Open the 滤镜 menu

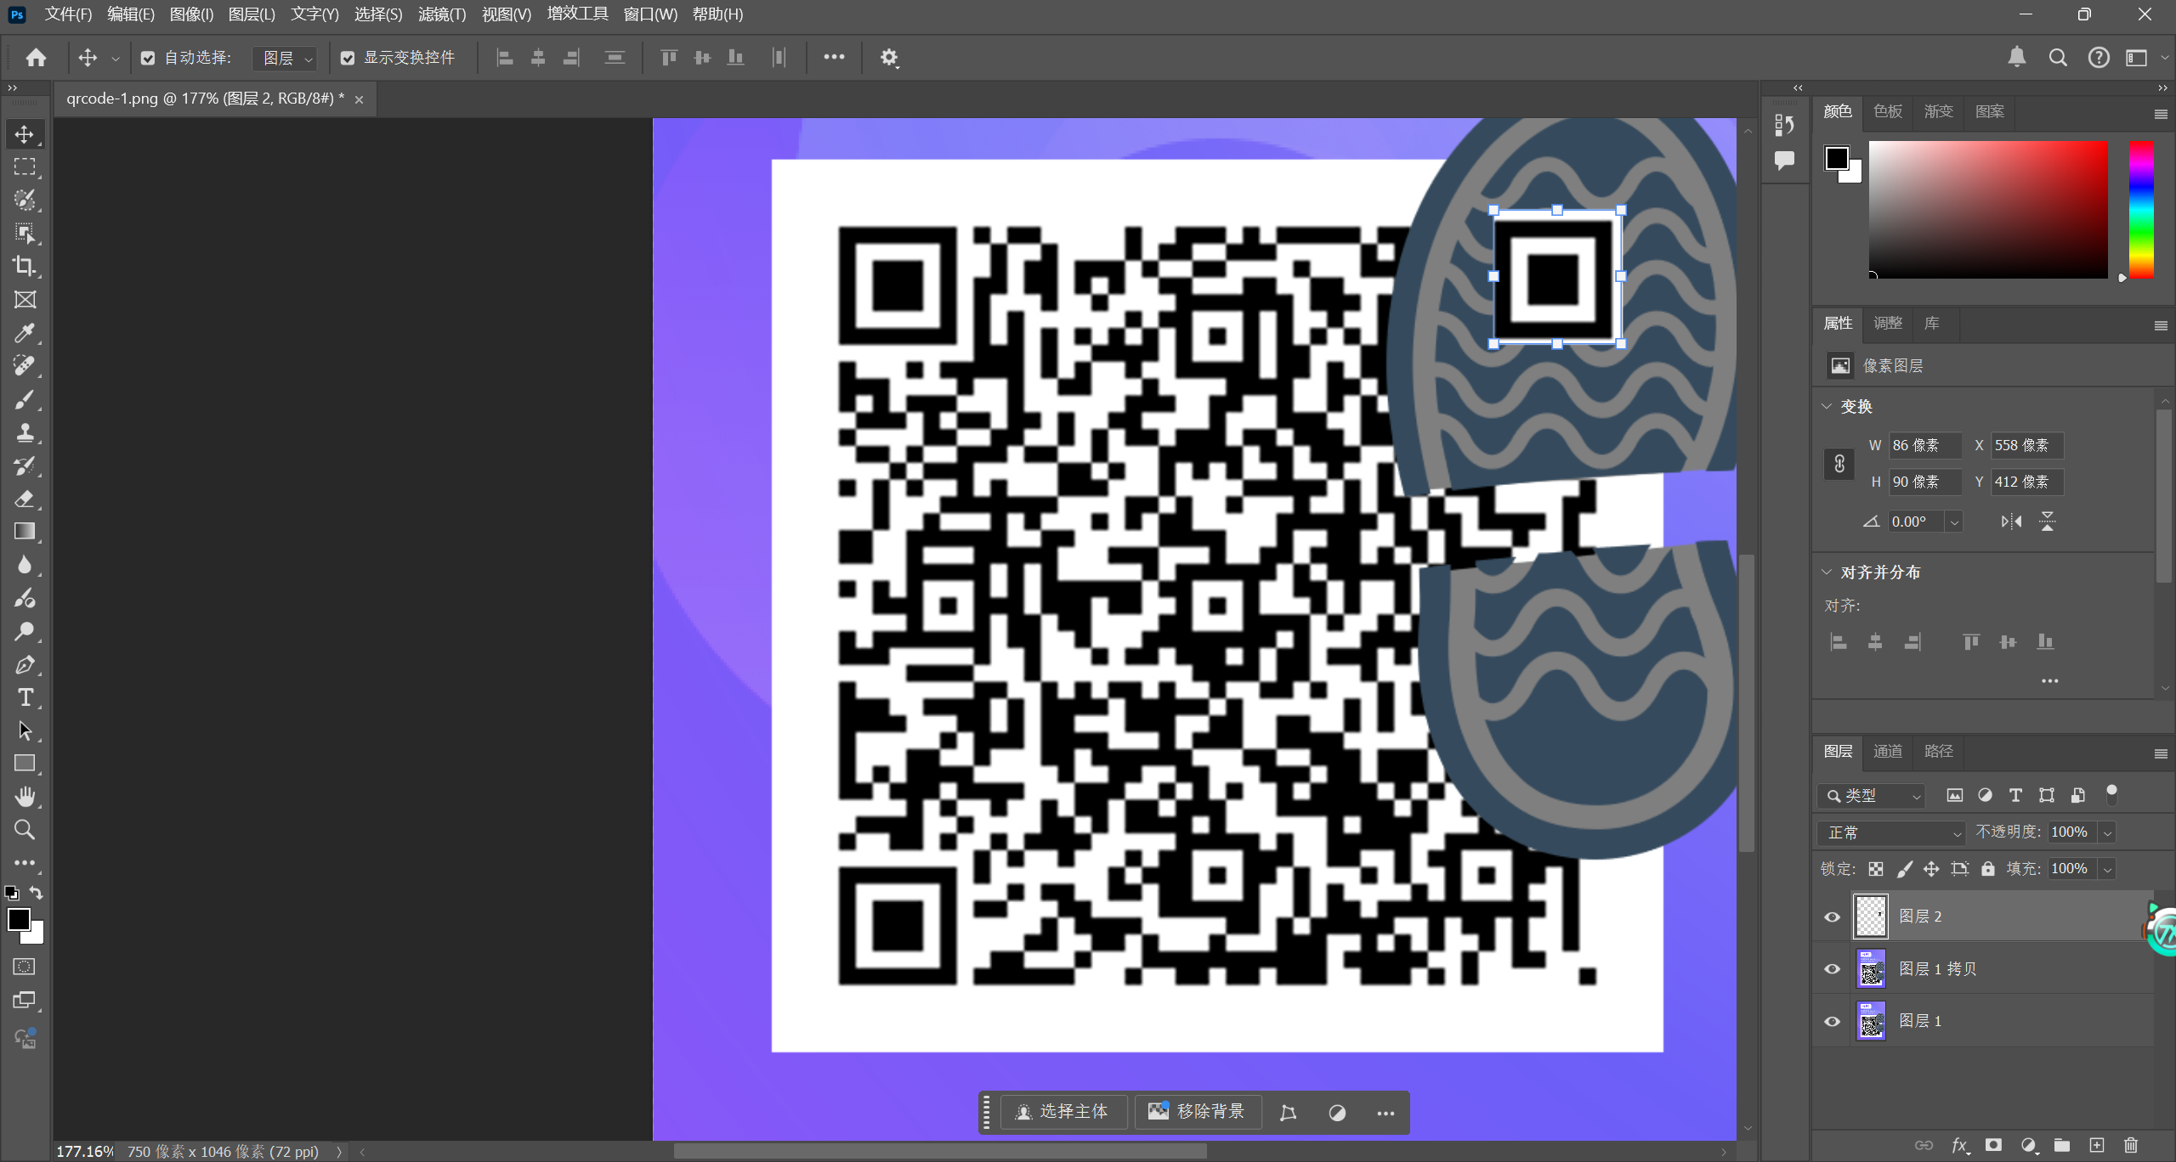click(x=441, y=14)
